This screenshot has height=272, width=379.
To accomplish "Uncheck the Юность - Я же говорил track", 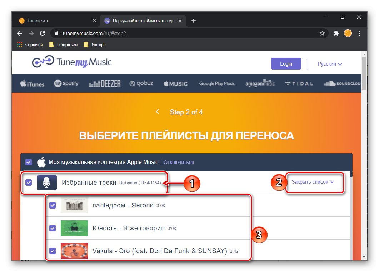I will [x=53, y=228].
